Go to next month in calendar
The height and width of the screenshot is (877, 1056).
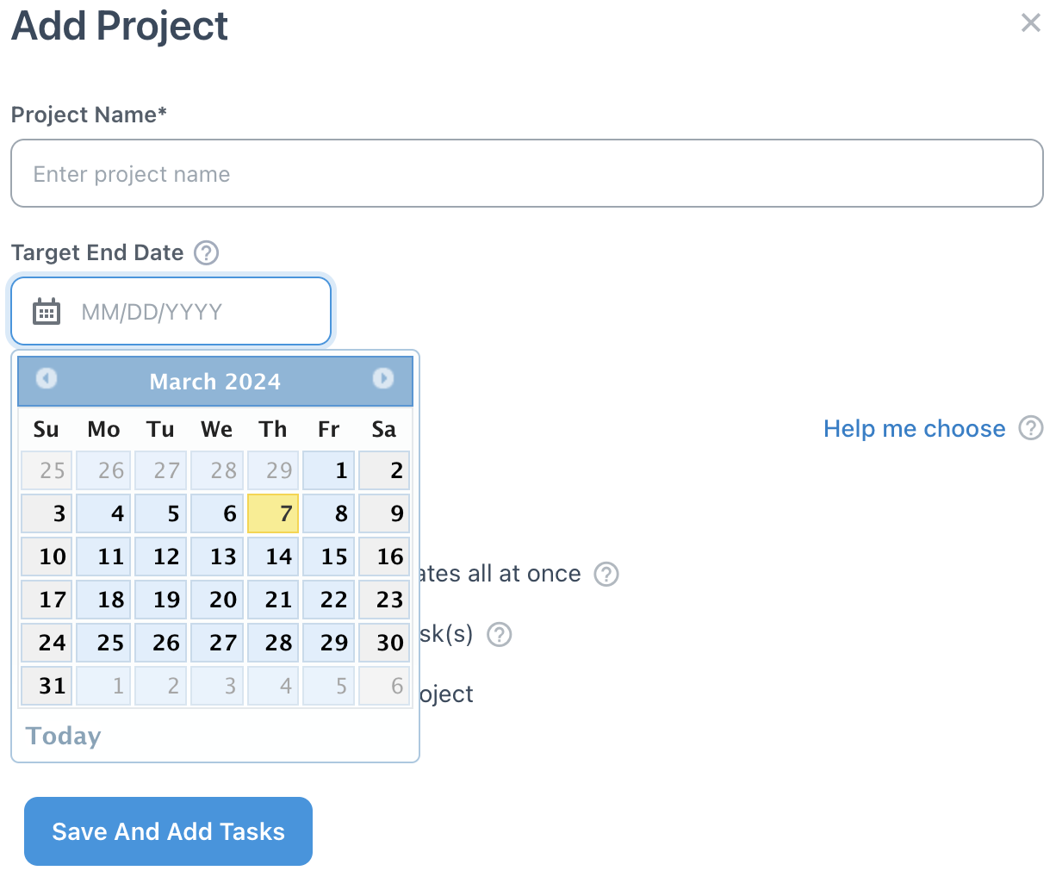(383, 378)
